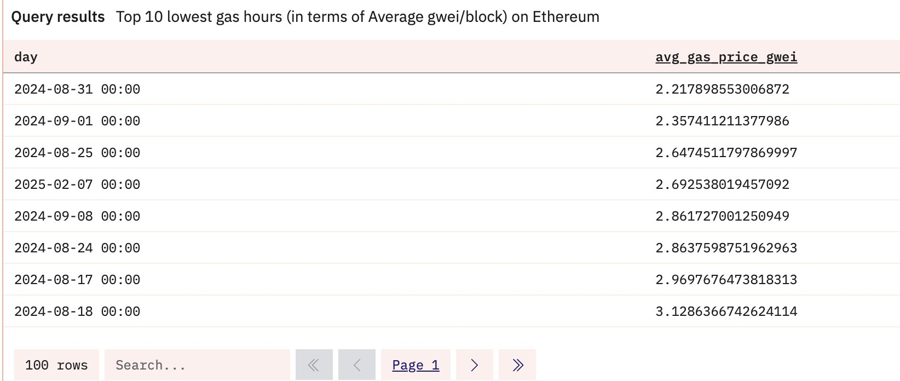This screenshot has width=900, height=381.
Task: Click the Search input field
Action: (197, 365)
